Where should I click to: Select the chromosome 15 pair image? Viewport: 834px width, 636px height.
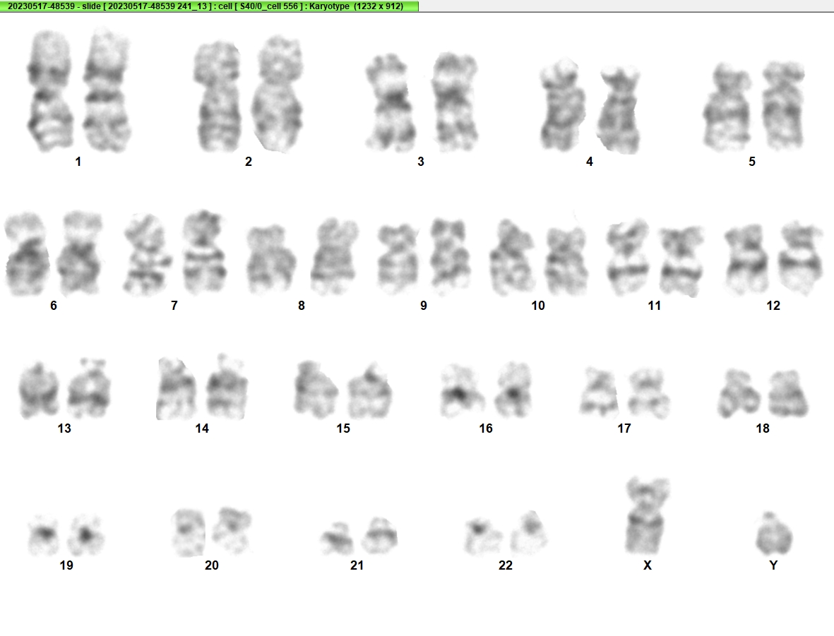[343, 390]
